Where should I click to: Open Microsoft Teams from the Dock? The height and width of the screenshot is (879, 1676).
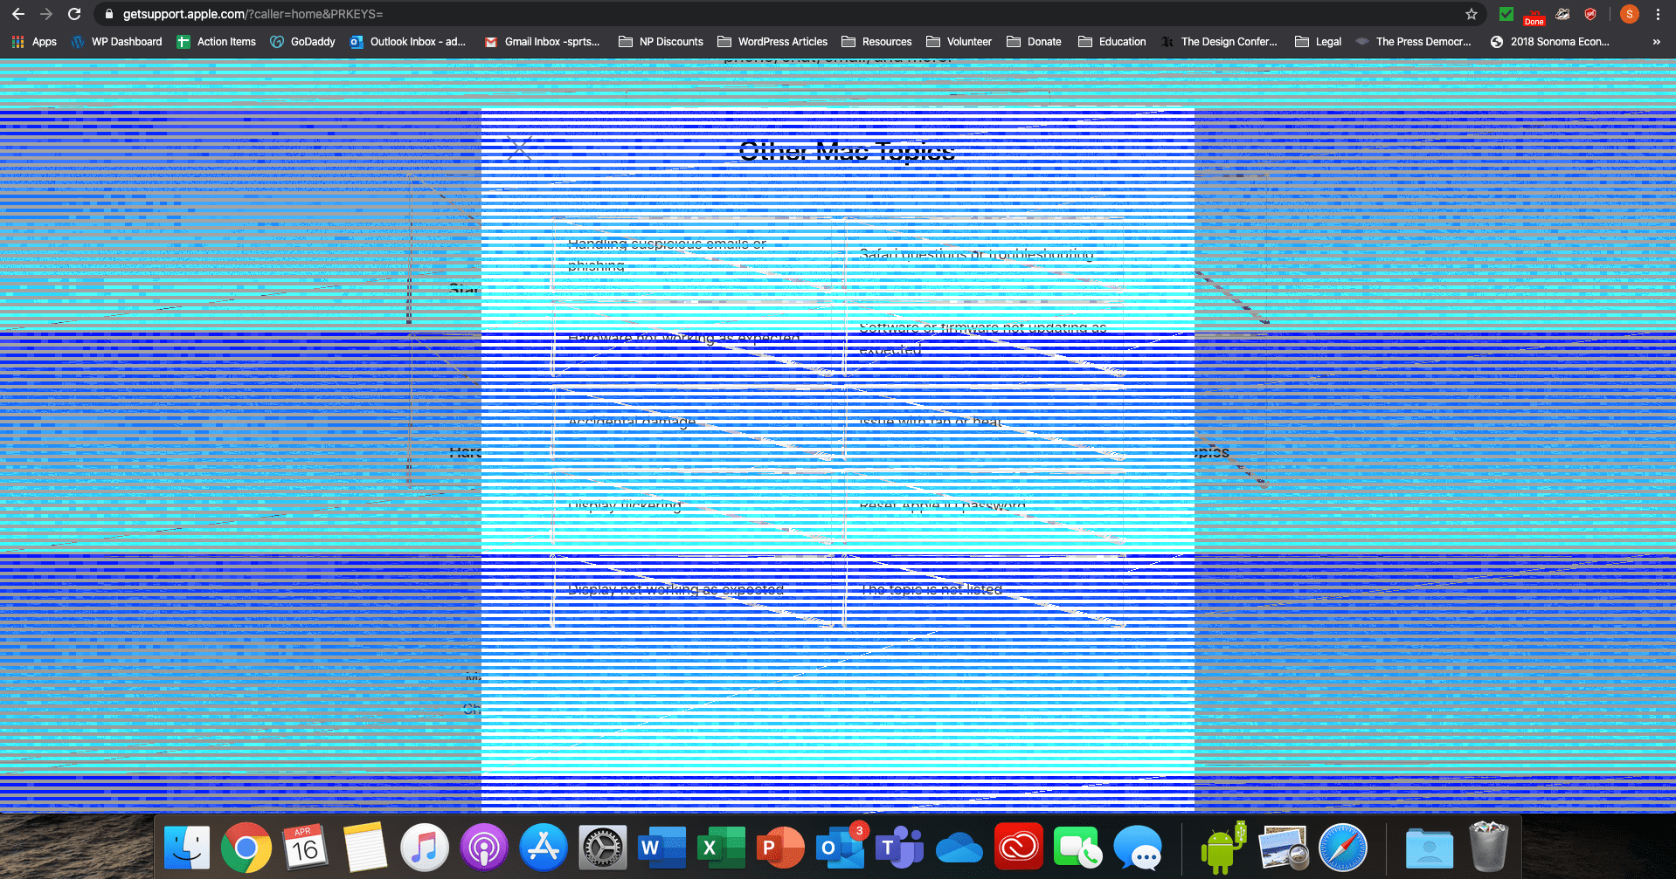point(899,847)
